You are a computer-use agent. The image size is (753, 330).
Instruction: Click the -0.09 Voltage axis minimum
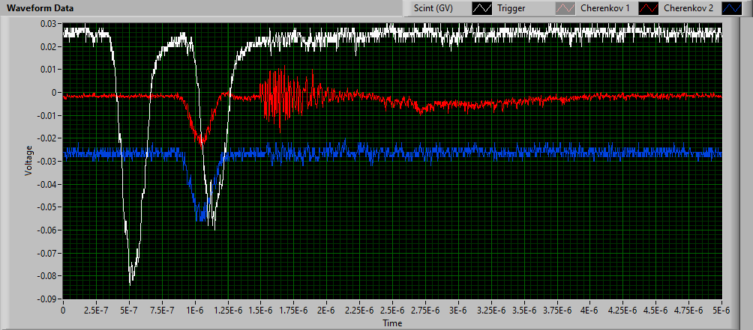[x=49, y=299]
